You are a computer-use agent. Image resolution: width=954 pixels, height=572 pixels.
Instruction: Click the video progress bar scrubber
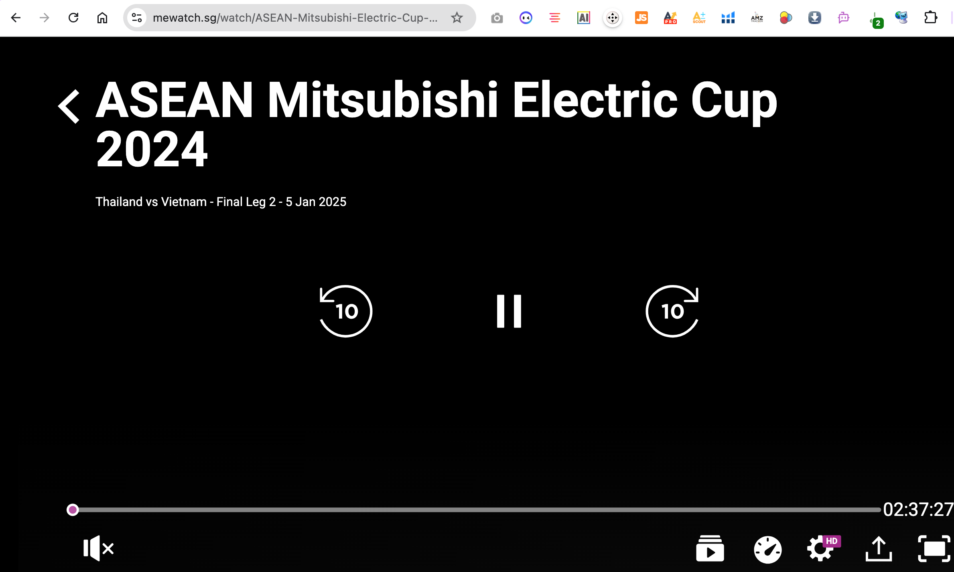coord(73,510)
